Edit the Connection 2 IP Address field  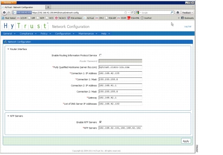(120, 85)
